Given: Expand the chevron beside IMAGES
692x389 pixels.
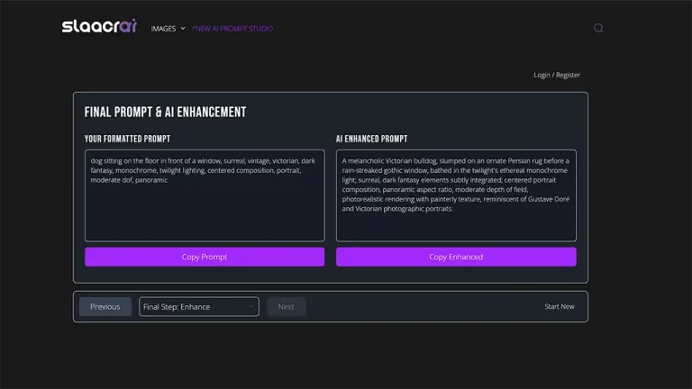Looking at the screenshot, I should coord(183,28).
